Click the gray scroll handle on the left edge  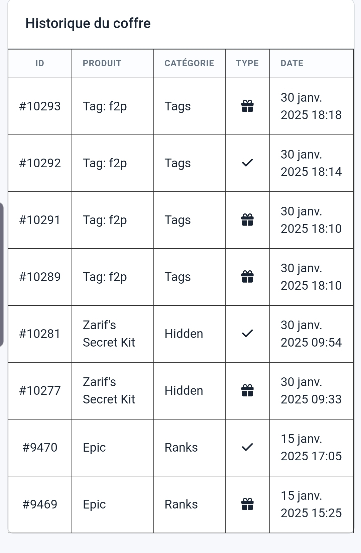tap(2, 274)
